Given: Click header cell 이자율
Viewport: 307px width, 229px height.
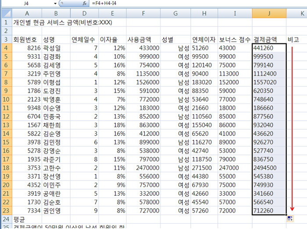Looking at the screenshot, I should pyautogui.click(x=113, y=40).
